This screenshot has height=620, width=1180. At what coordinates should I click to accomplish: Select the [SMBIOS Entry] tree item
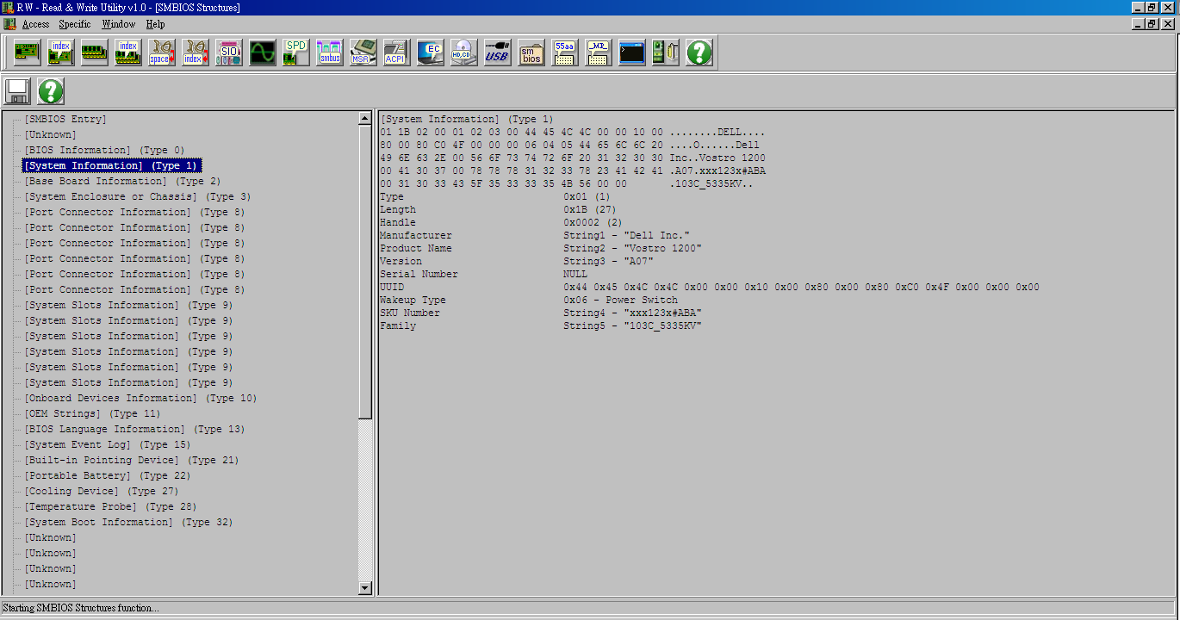click(x=65, y=119)
